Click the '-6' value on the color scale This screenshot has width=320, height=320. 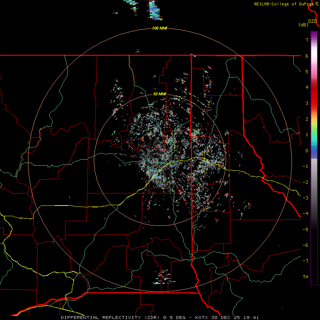[305, 245]
